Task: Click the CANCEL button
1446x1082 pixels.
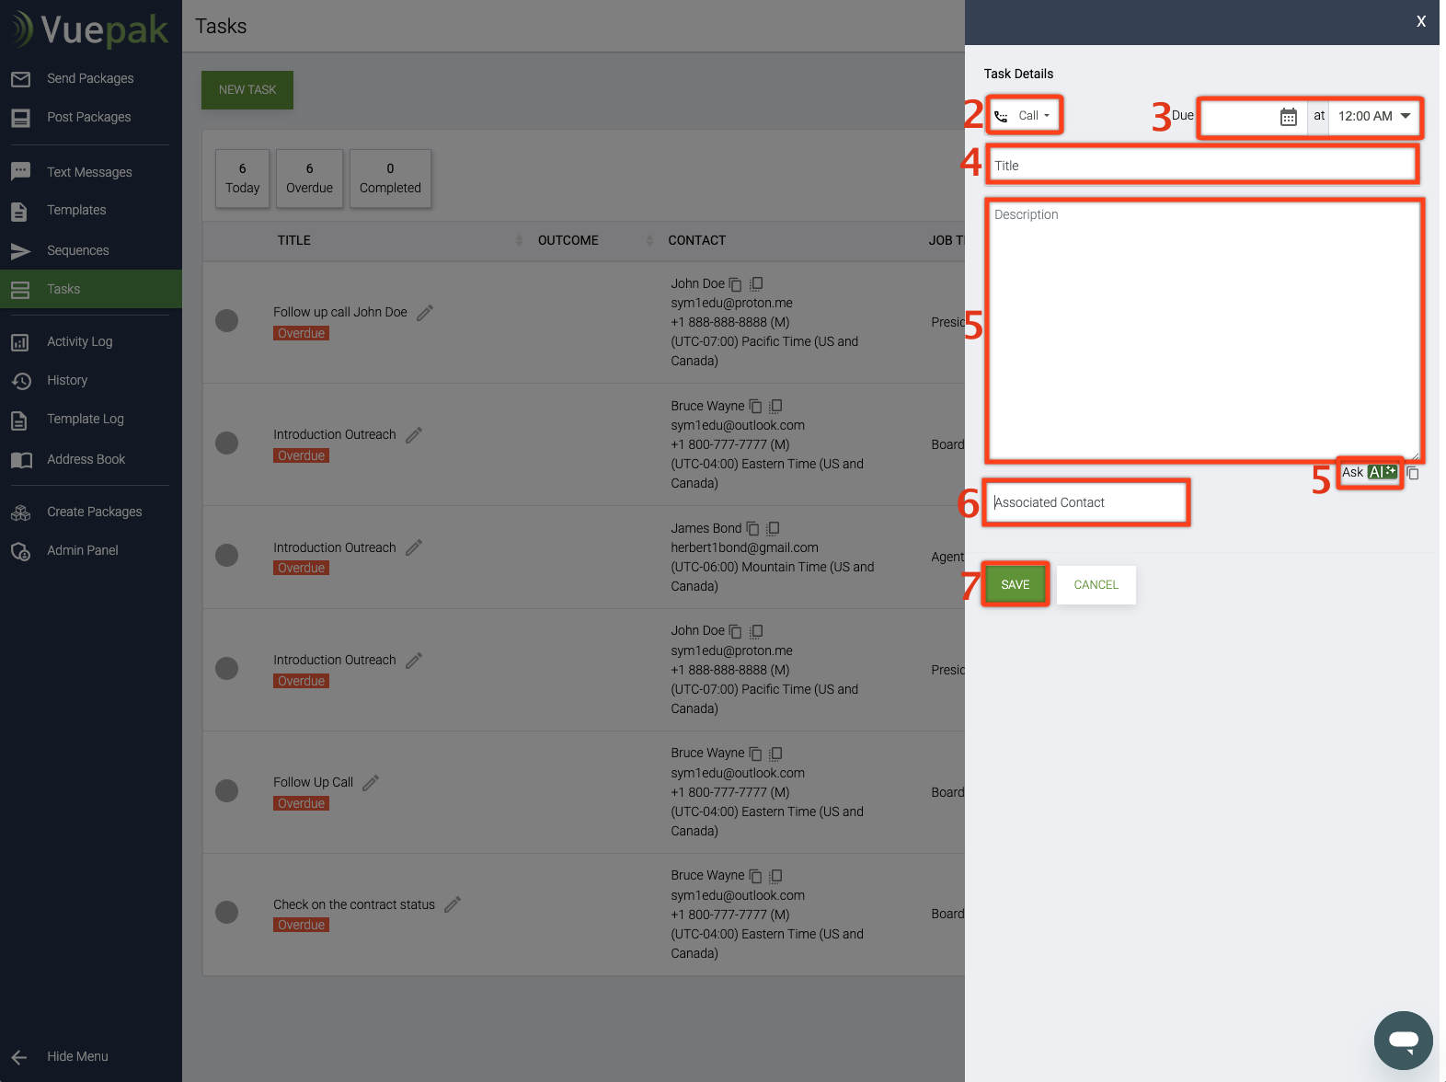Action: 1096,585
